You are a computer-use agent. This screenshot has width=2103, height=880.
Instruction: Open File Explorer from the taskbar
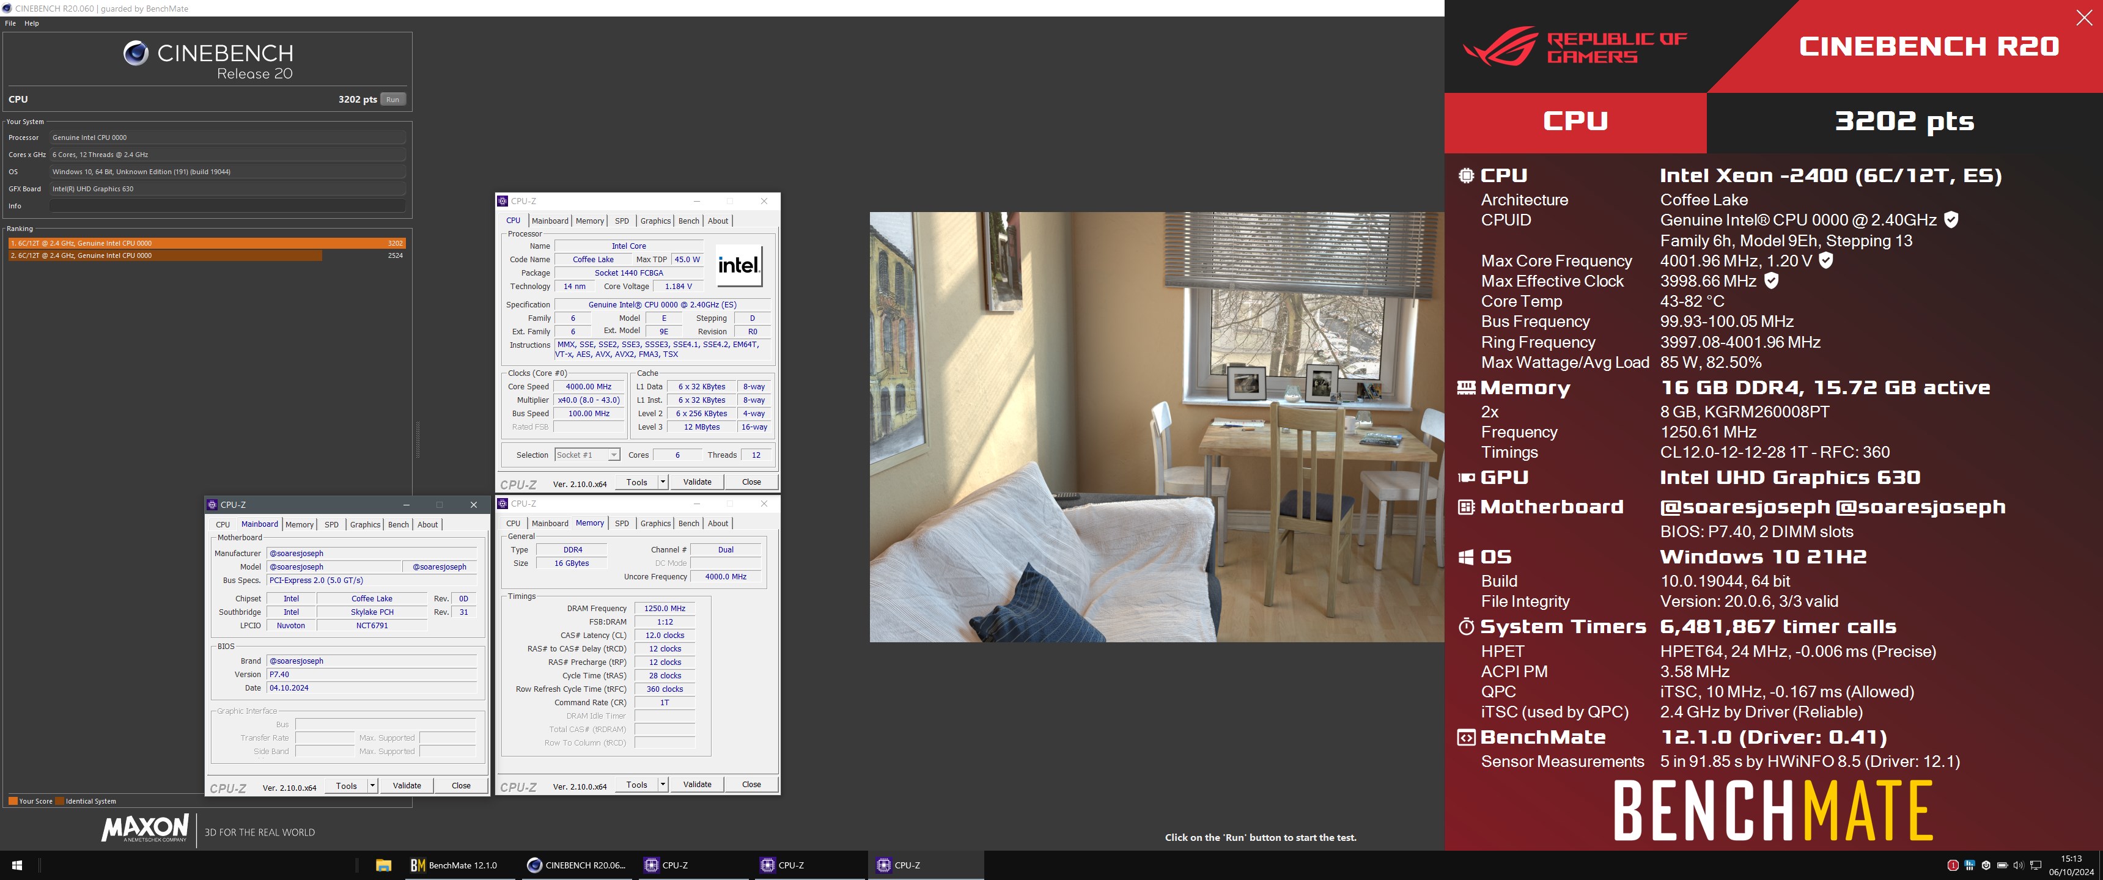[383, 865]
